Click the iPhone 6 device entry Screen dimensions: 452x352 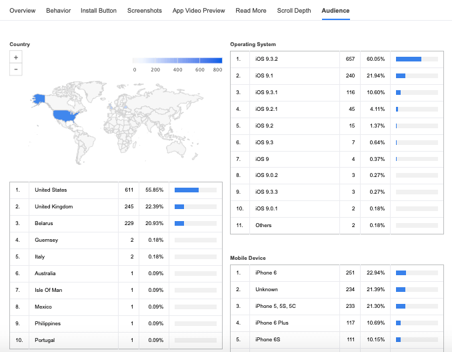tap(266, 273)
